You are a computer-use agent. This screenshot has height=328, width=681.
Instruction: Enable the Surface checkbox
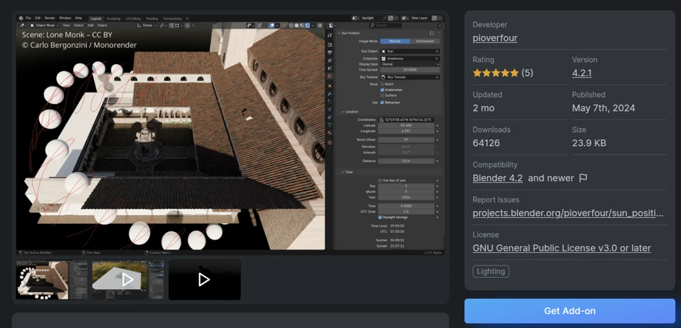tap(382, 95)
